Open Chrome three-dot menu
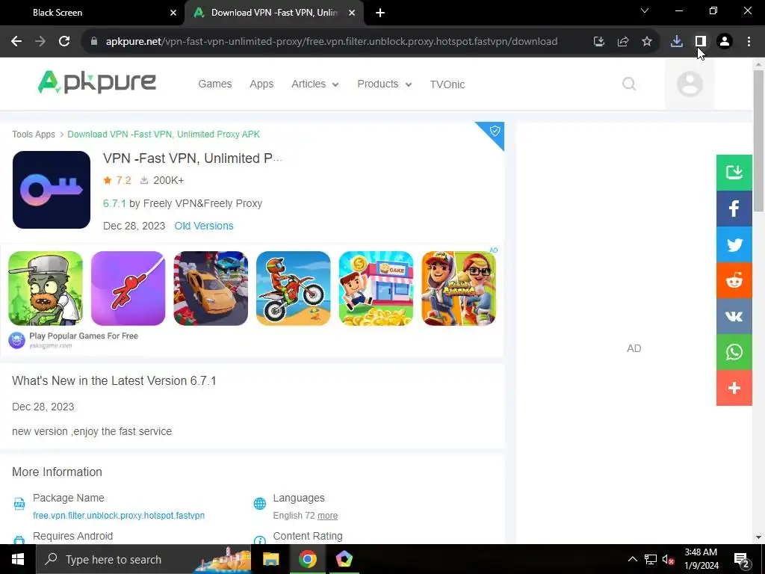 (x=749, y=42)
